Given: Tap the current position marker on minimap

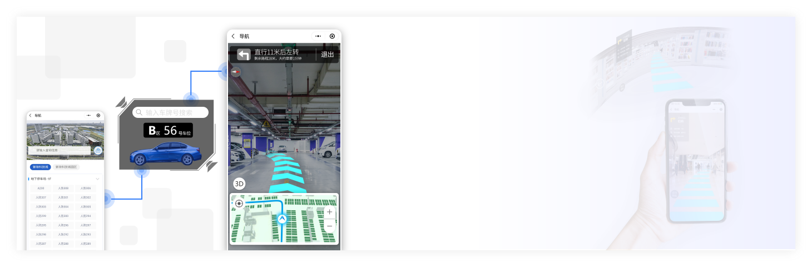Looking at the screenshot, I should tap(282, 219).
